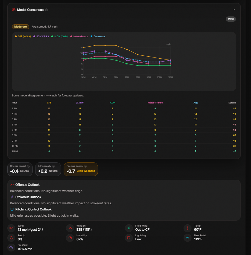The height and width of the screenshot is (255, 251).
Task: Show info for K Propensity
Action: click(x=54, y=166)
